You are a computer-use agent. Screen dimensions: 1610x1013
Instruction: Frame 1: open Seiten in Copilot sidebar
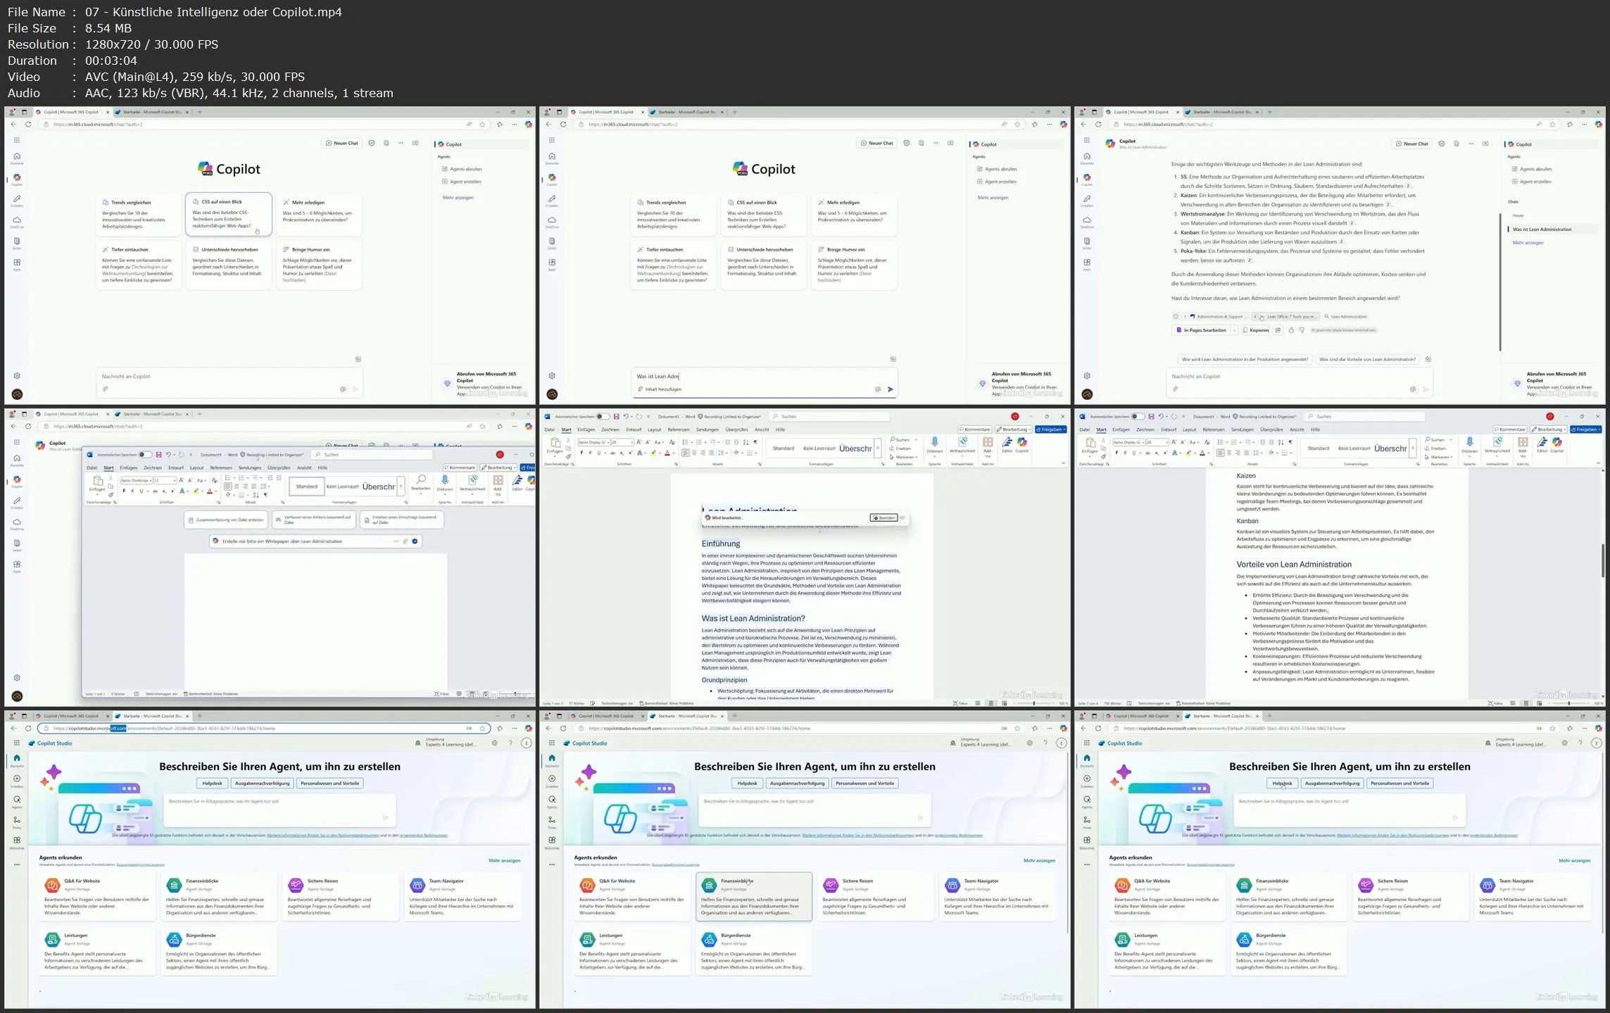click(17, 243)
